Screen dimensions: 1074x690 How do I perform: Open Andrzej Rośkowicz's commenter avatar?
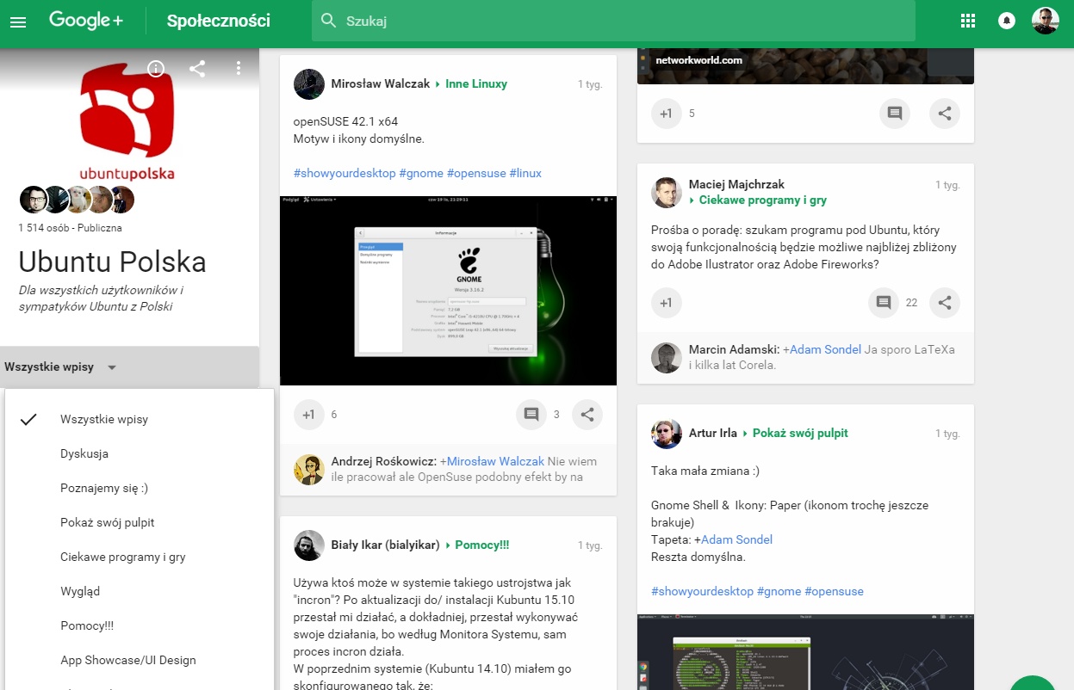[309, 470]
